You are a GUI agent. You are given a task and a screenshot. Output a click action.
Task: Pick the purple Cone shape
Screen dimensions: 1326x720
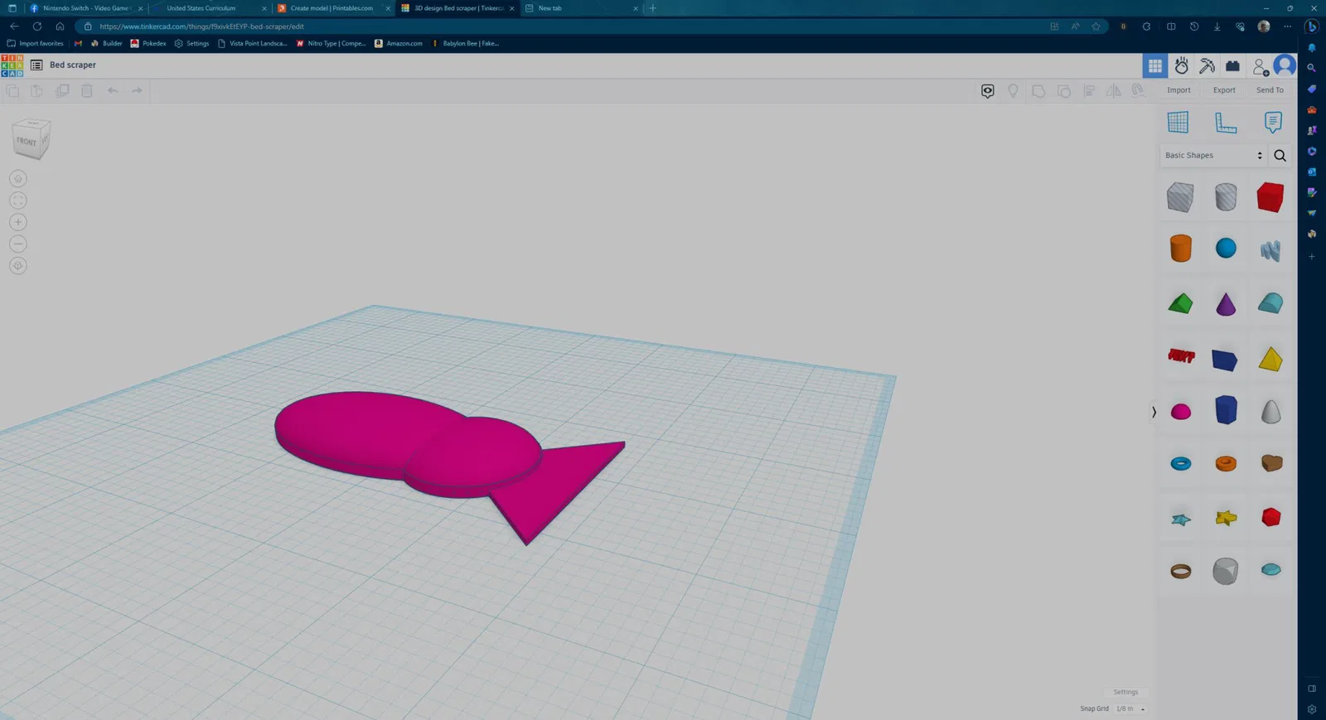coord(1226,303)
